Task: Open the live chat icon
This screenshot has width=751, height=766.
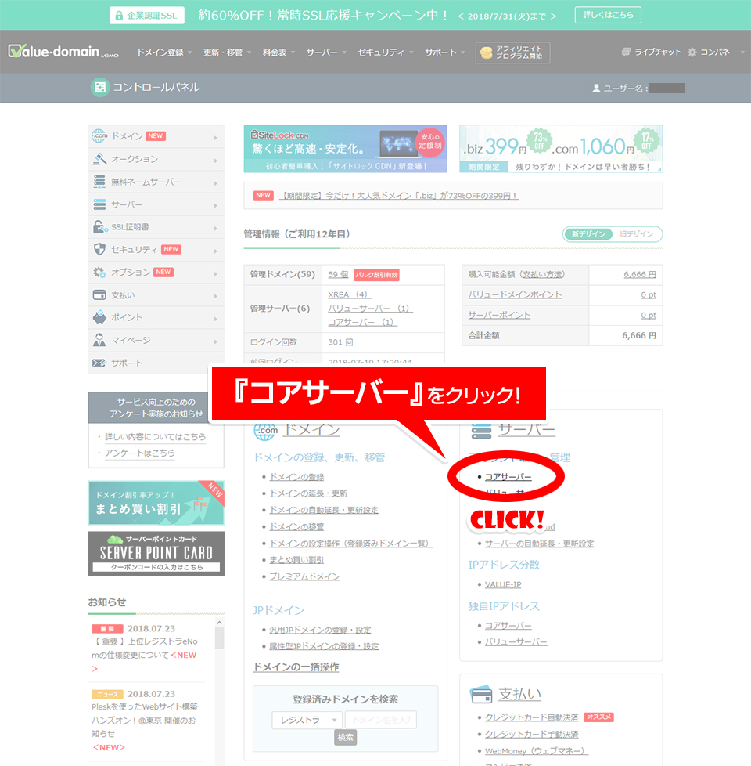Action: (x=626, y=52)
